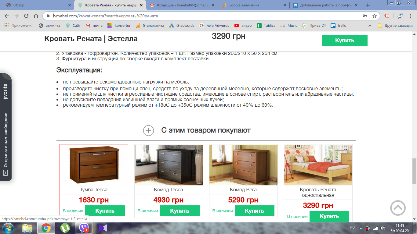Open Viber from the taskbar
The width and height of the screenshot is (417, 234).
[84, 228]
